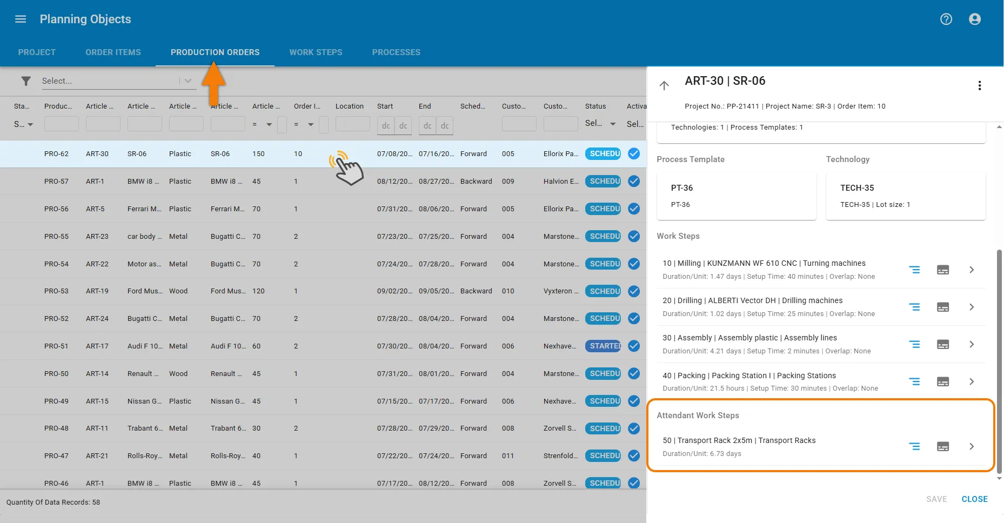
Task: Expand the 10 Milling work step chevron
Action: (x=972, y=270)
